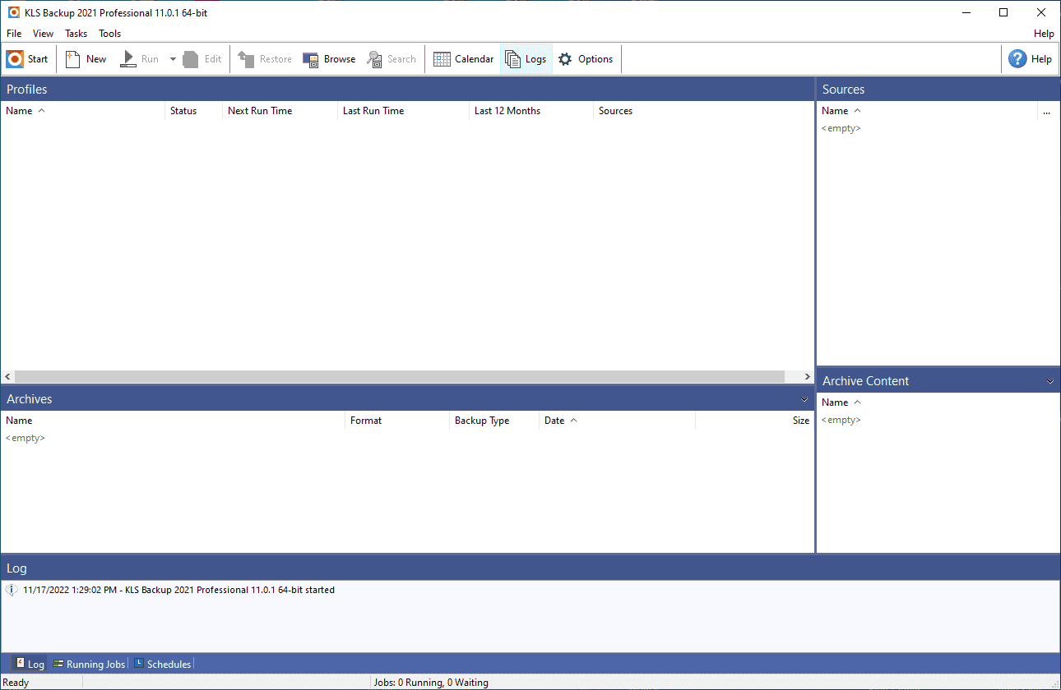Viewport: 1061px width, 690px height.
Task: Sort archives by the Name column
Action: point(173,421)
